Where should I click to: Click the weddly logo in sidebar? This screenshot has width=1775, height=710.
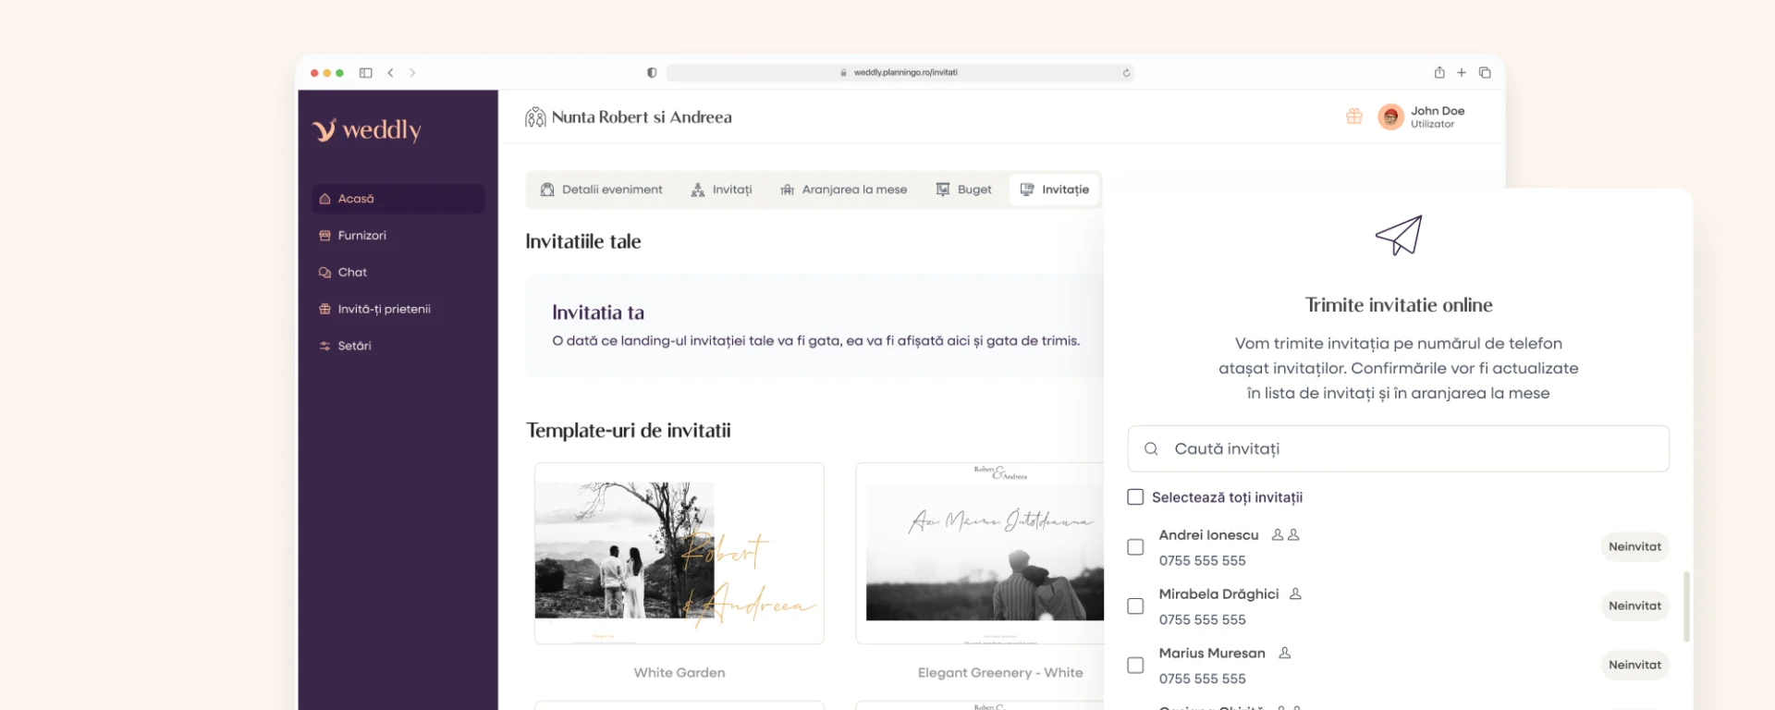[367, 130]
